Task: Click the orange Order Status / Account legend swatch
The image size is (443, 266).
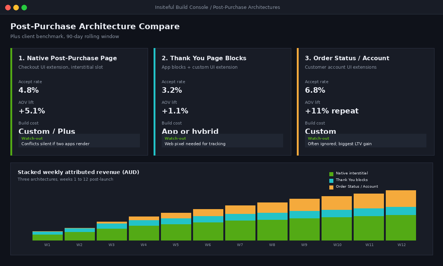Action: pos(331,187)
